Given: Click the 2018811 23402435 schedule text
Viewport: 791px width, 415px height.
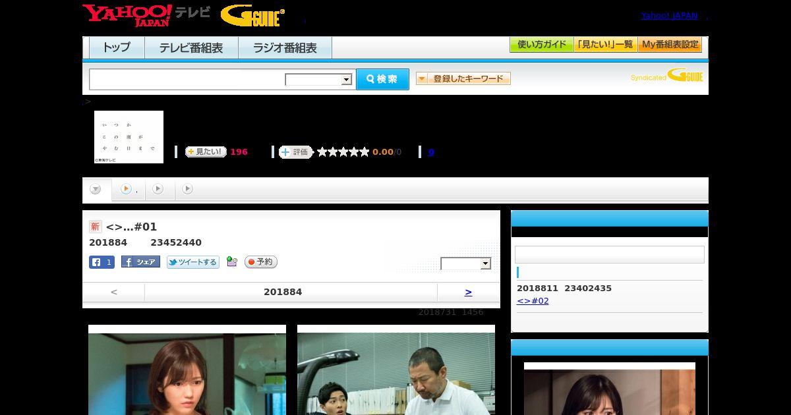Looking at the screenshot, I should 564,289.
